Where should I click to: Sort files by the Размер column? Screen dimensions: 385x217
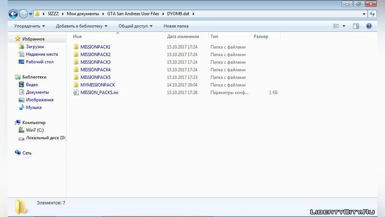coord(261,37)
